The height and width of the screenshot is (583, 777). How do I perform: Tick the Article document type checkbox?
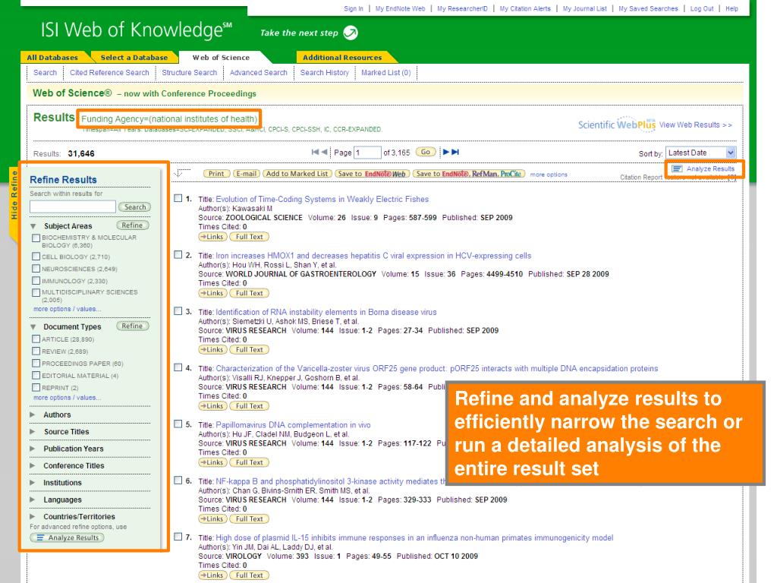[36, 339]
